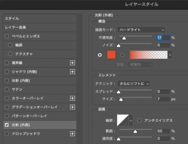188x144 pixels.
Task: Enable the 光彩 (内側) checkbox
Action: (x=7, y=81)
